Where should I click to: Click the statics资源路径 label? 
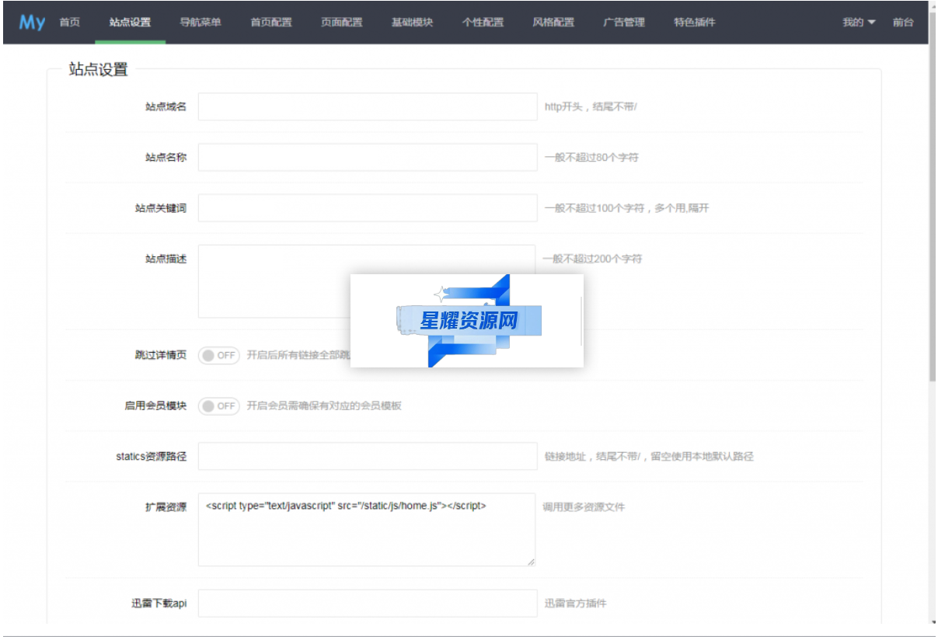pos(152,456)
